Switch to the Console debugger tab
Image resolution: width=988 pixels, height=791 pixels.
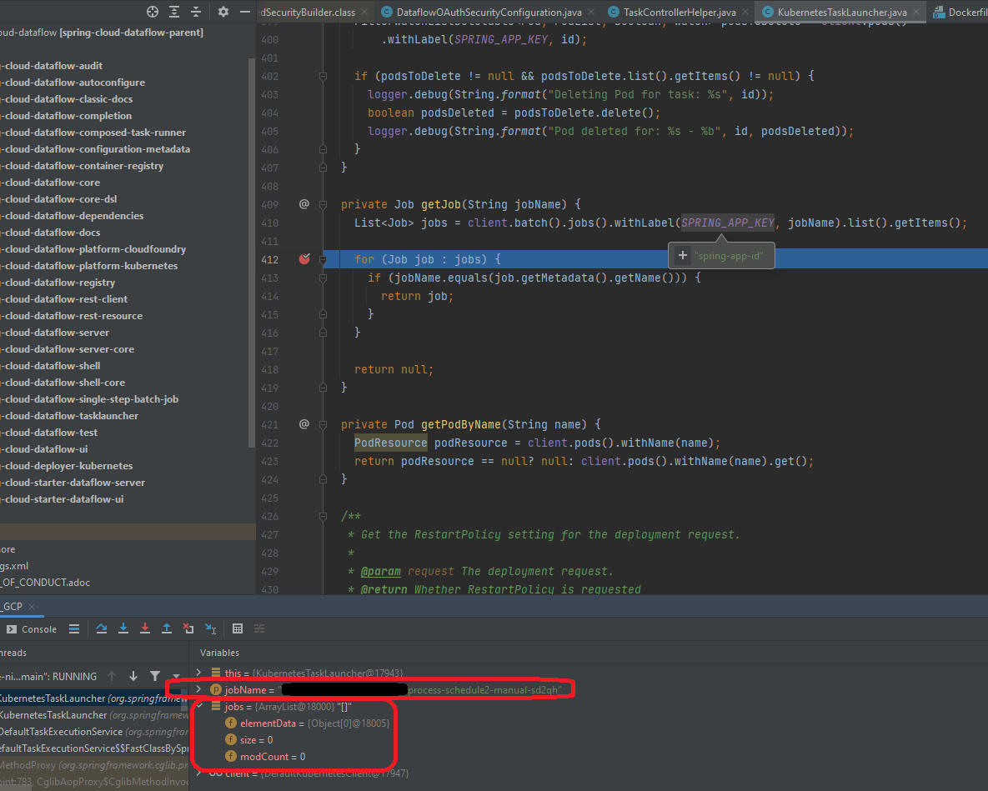(x=32, y=629)
